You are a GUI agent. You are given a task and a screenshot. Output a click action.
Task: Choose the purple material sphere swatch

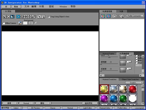tap(104, 98)
